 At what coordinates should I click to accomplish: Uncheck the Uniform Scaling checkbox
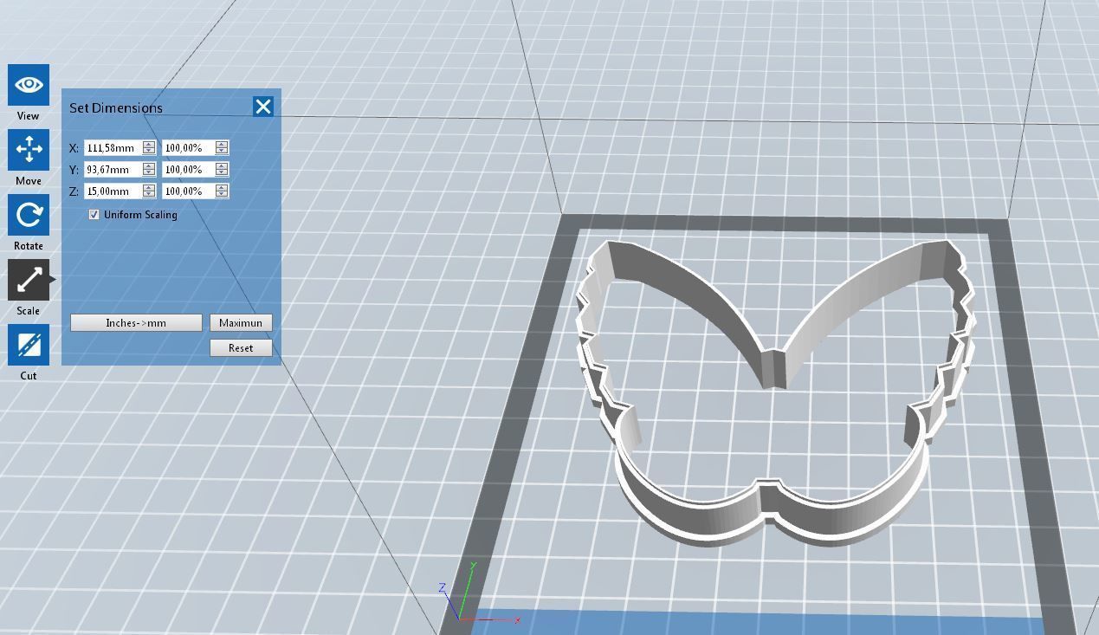coord(94,214)
